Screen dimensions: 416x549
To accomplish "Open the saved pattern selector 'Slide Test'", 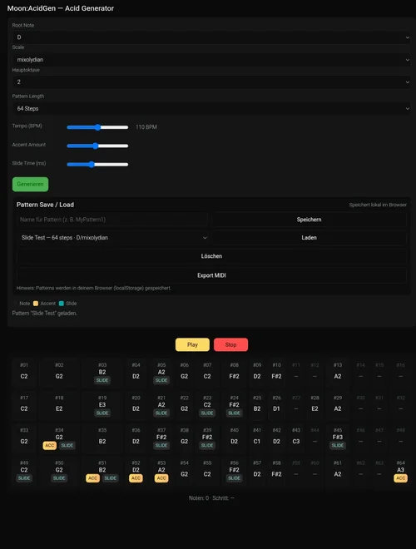I will (113, 238).
